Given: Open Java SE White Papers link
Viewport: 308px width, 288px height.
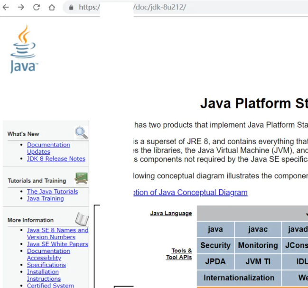Looking at the screenshot, I should pyautogui.click(x=57, y=244).
